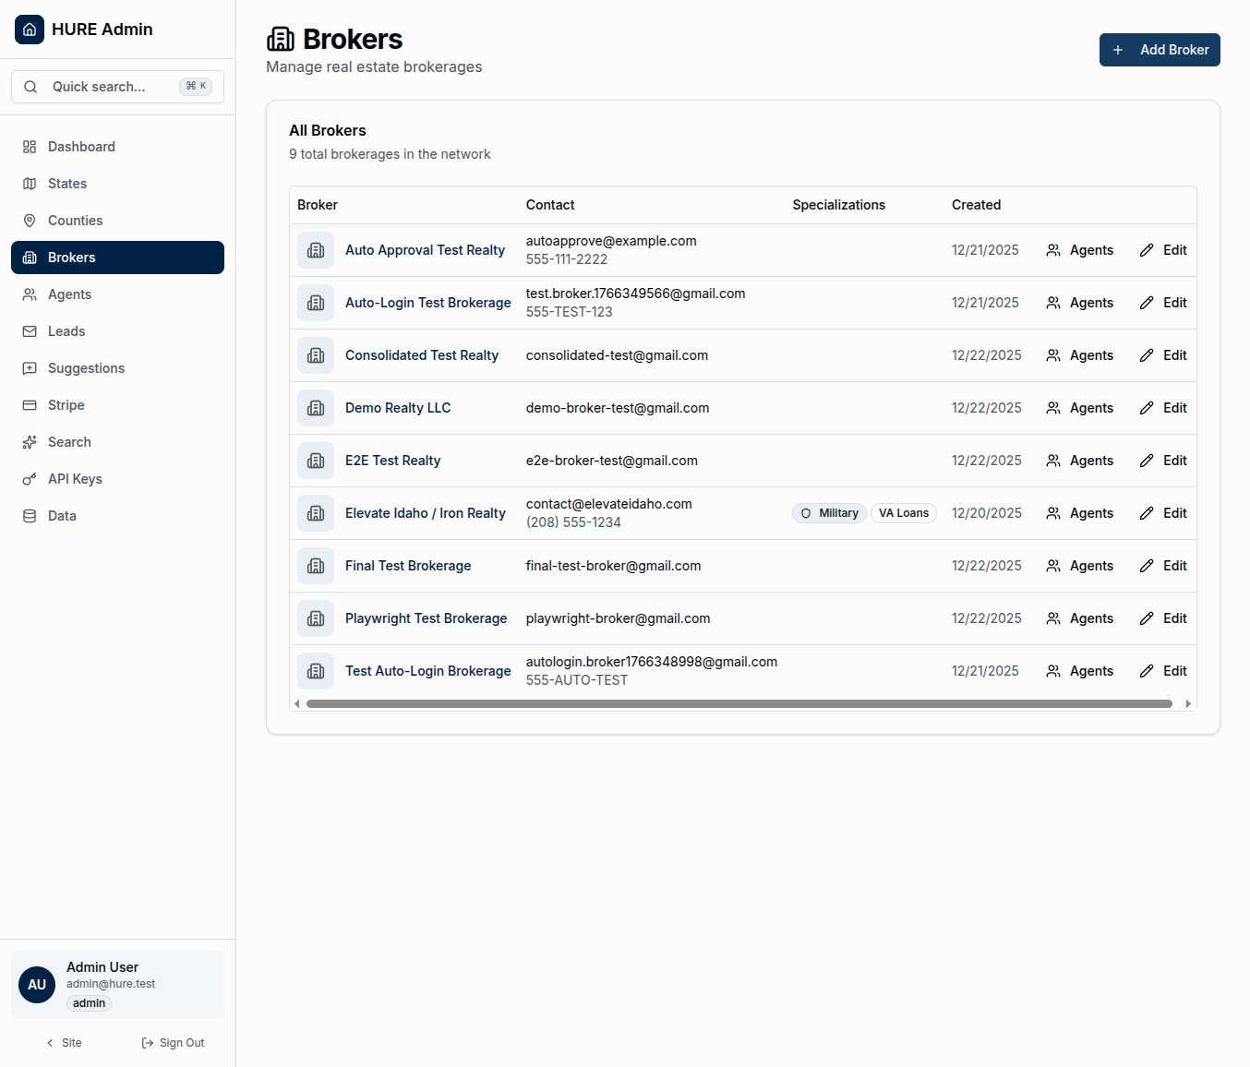Click the Edit pencil icon for Demo Realty LLC
This screenshot has height=1067, width=1250.
pyautogui.click(x=1148, y=408)
